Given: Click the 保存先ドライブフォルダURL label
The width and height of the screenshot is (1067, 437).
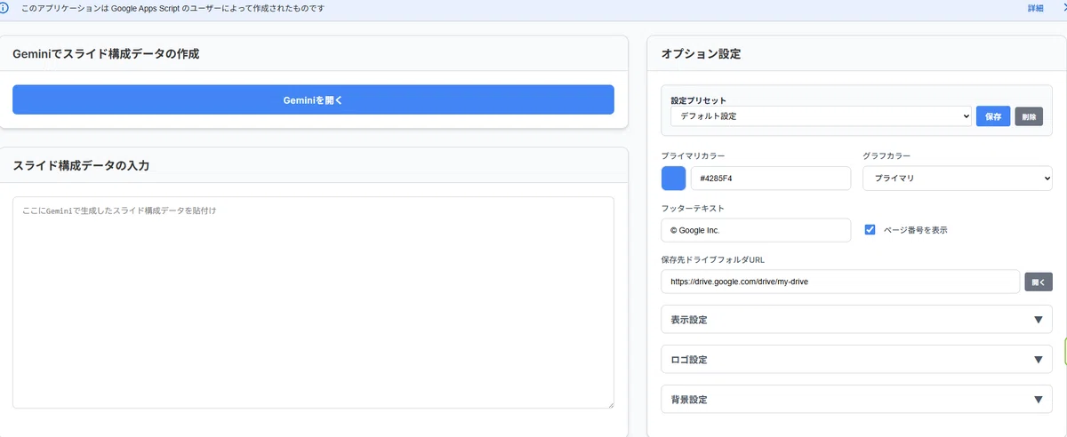Looking at the screenshot, I should (713, 260).
